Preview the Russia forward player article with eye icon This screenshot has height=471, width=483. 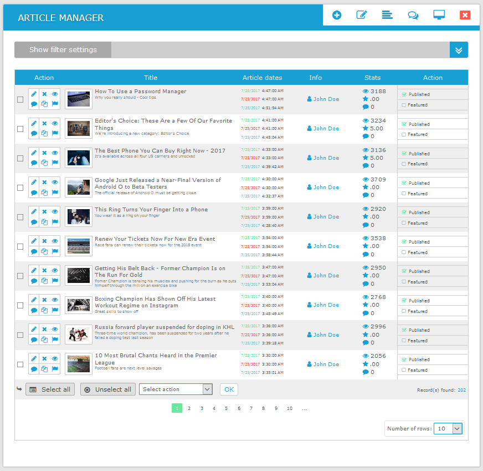(55, 330)
